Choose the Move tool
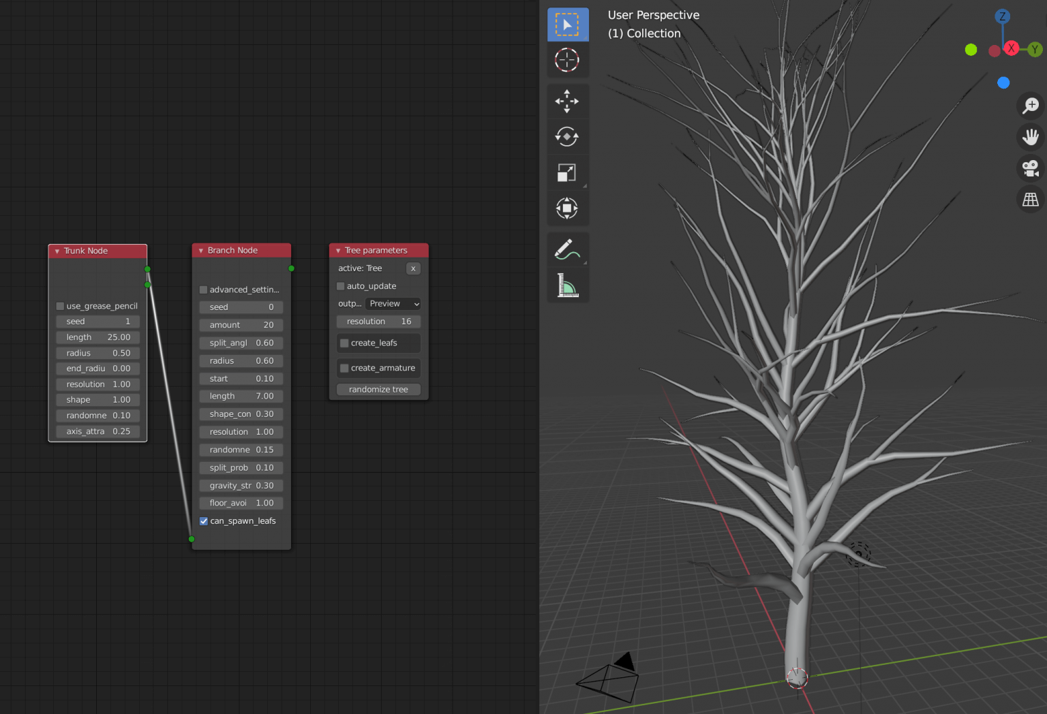 coord(567,102)
